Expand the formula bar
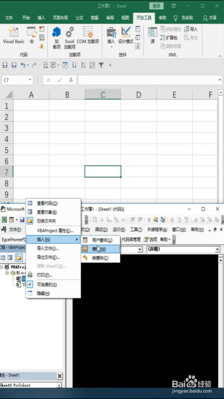Viewport: 224px width, 399px height. pos(220,80)
